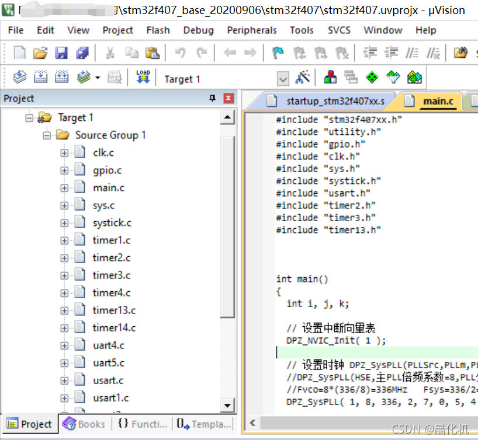Select timer2.c in project tree
This screenshot has width=478, height=440.
[x=112, y=258]
